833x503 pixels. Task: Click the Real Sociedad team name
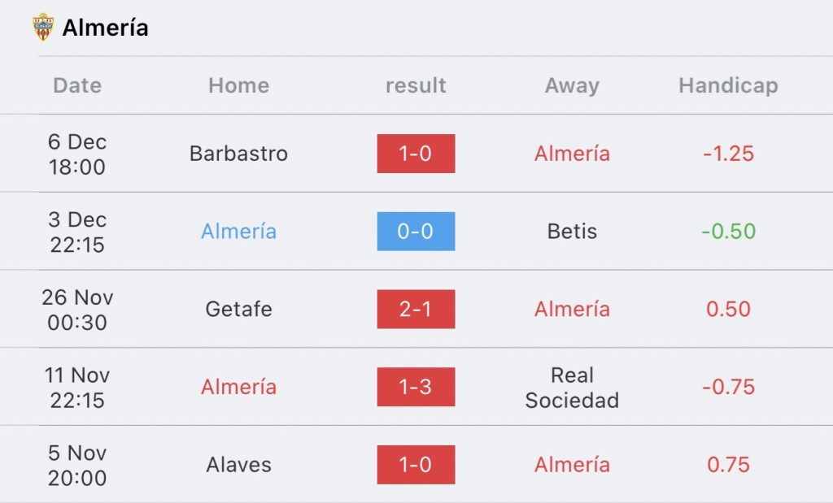coord(572,388)
